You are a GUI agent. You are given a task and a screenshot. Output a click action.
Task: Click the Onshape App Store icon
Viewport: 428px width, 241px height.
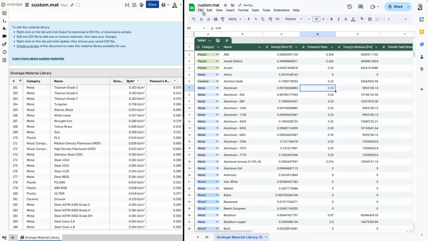[x=134, y=5]
